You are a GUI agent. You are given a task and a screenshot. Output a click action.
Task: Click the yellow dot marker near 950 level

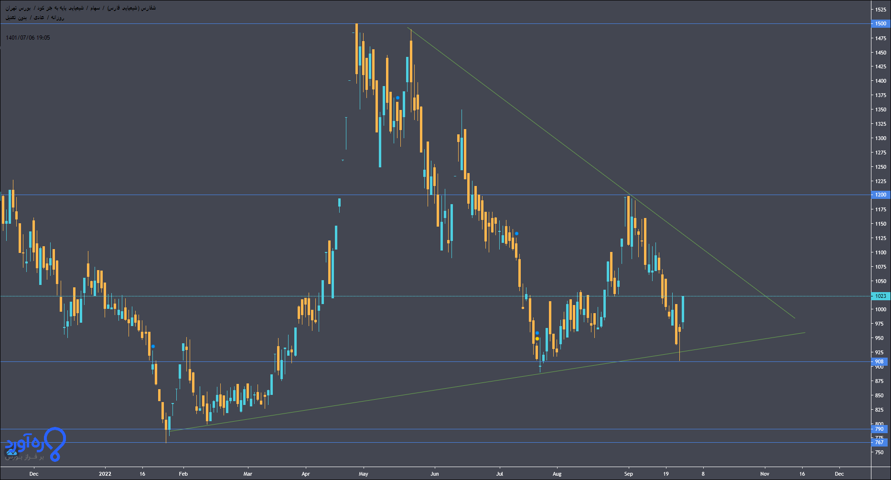click(x=537, y=338)
